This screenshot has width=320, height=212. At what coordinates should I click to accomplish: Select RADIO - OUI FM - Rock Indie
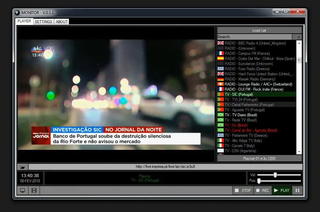tap(257, 89)
